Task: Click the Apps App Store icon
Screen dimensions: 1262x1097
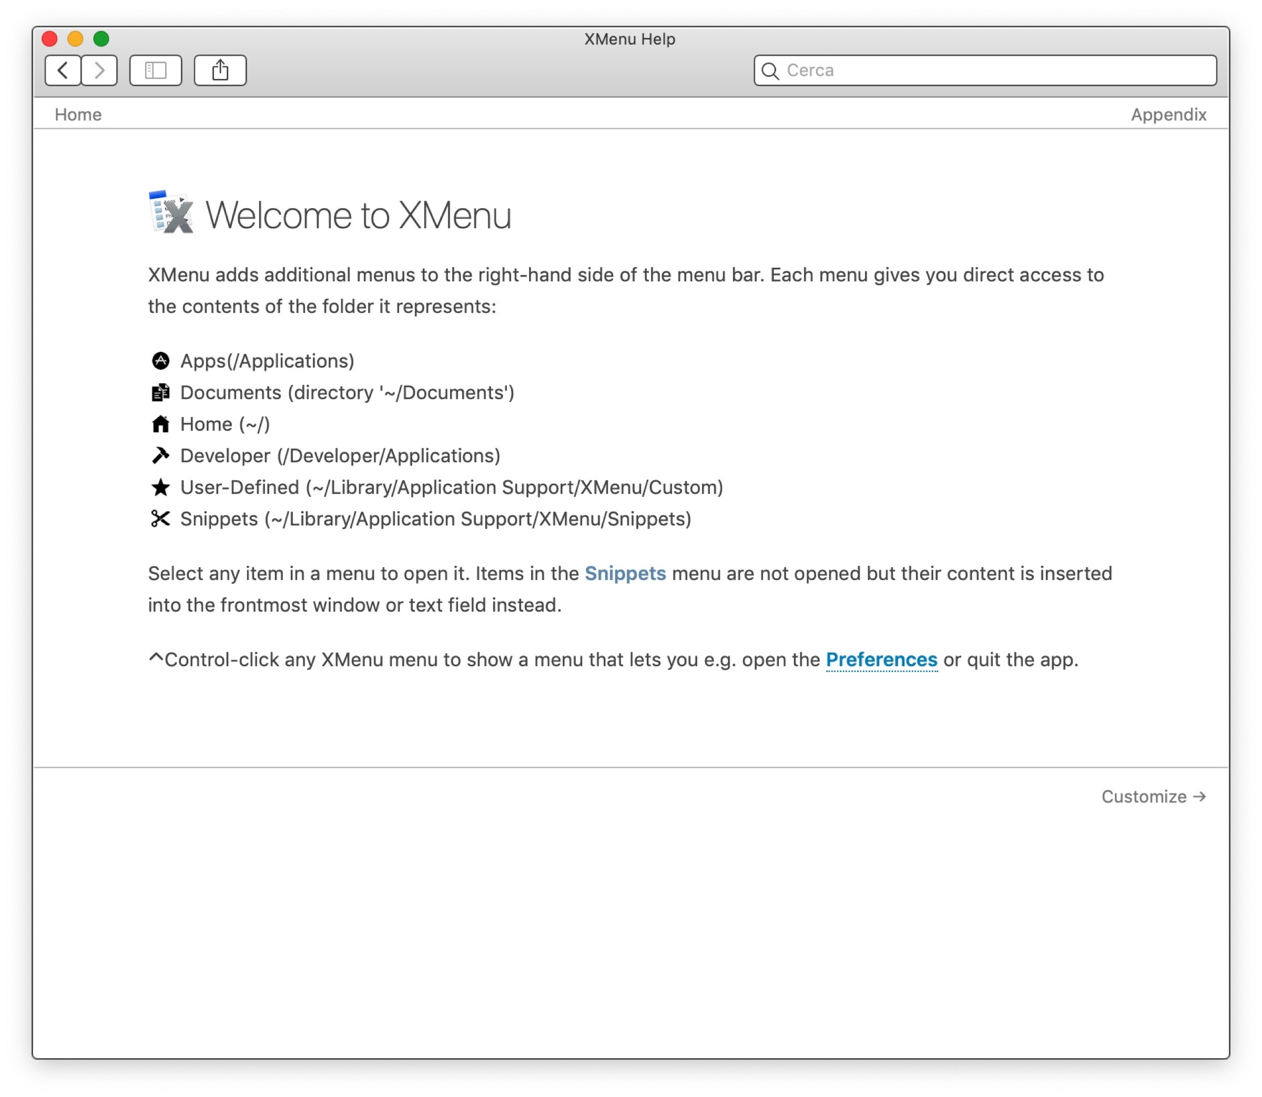Action: click(x=160, y=361)
